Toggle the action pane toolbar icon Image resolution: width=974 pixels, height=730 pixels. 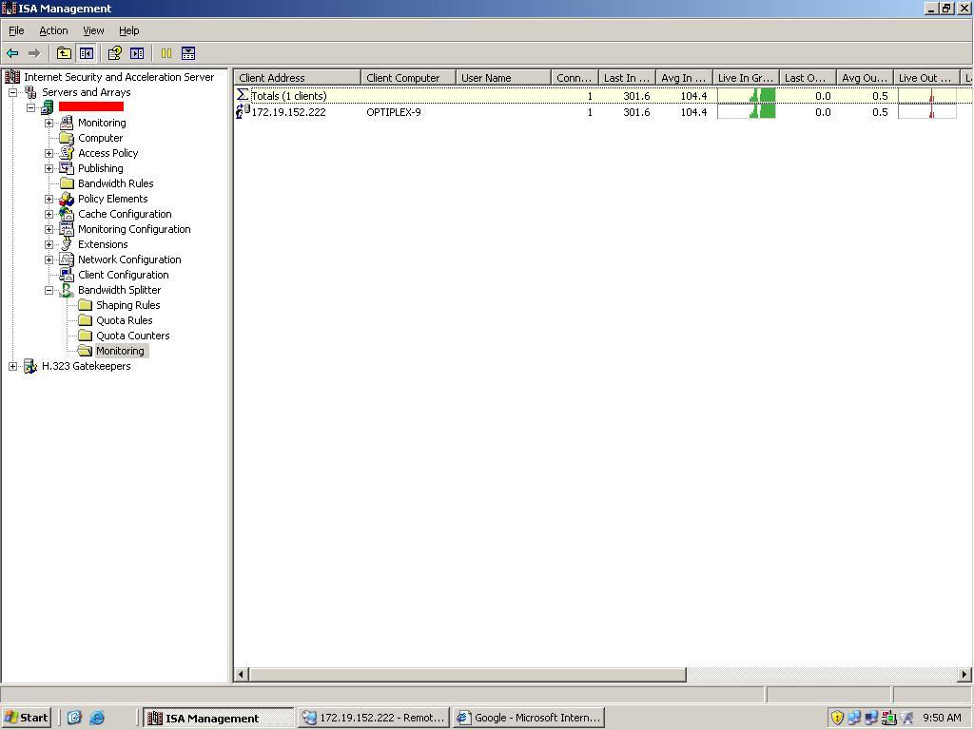pos(137,53)
